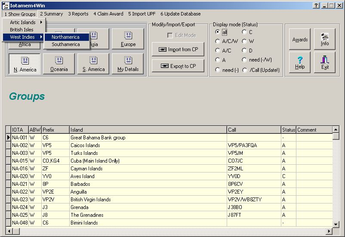This screenshot has width=345, height=237.
Task: Click the Comment column header
Action: [314, 130]
